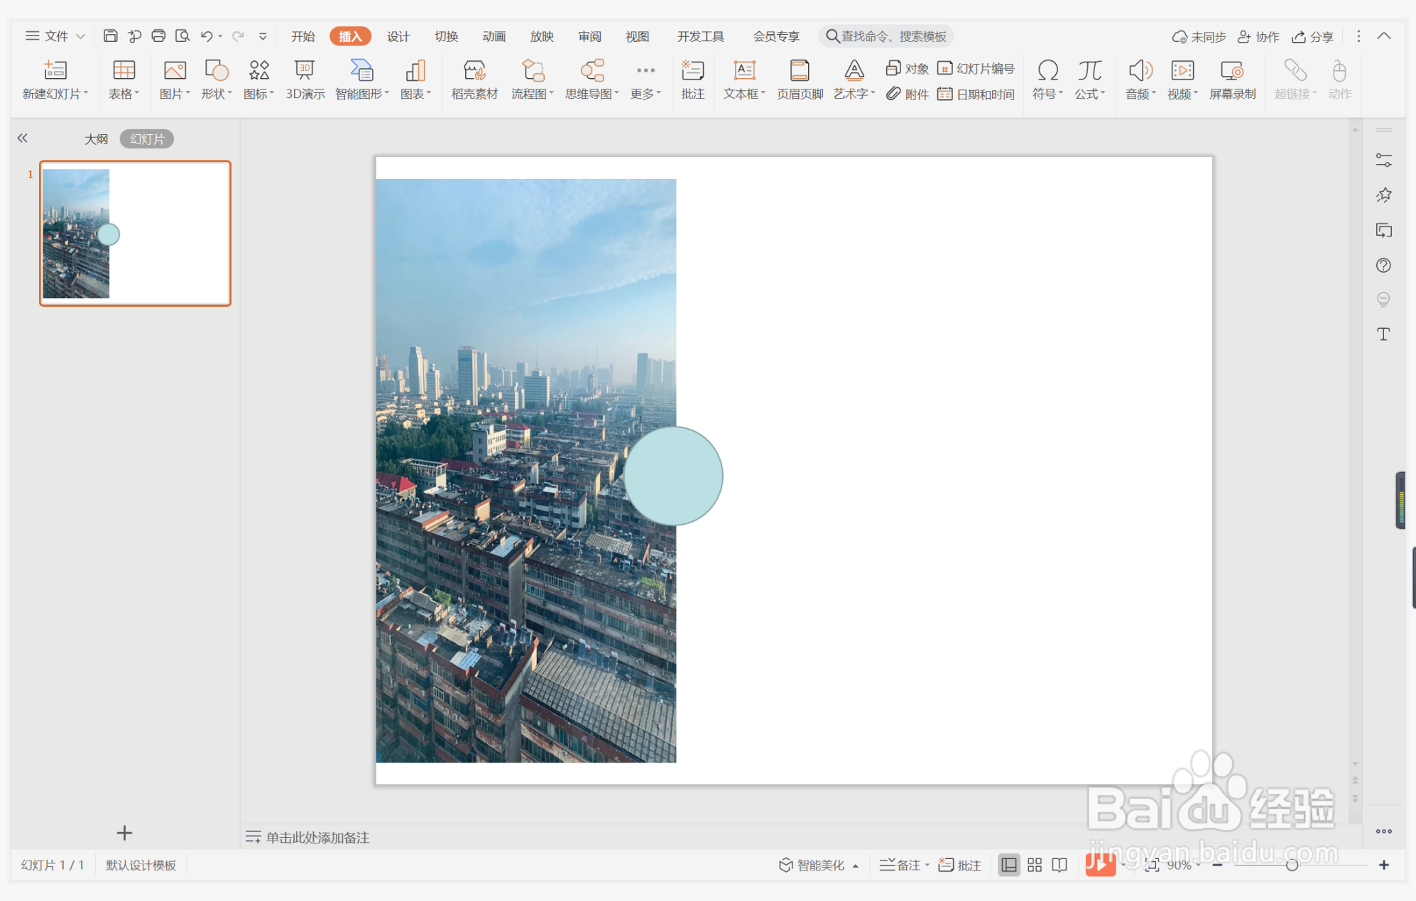Open the help question mark sidebar icon
Viewport: 1416px width, 901px height.
[x=1383, y=266]
